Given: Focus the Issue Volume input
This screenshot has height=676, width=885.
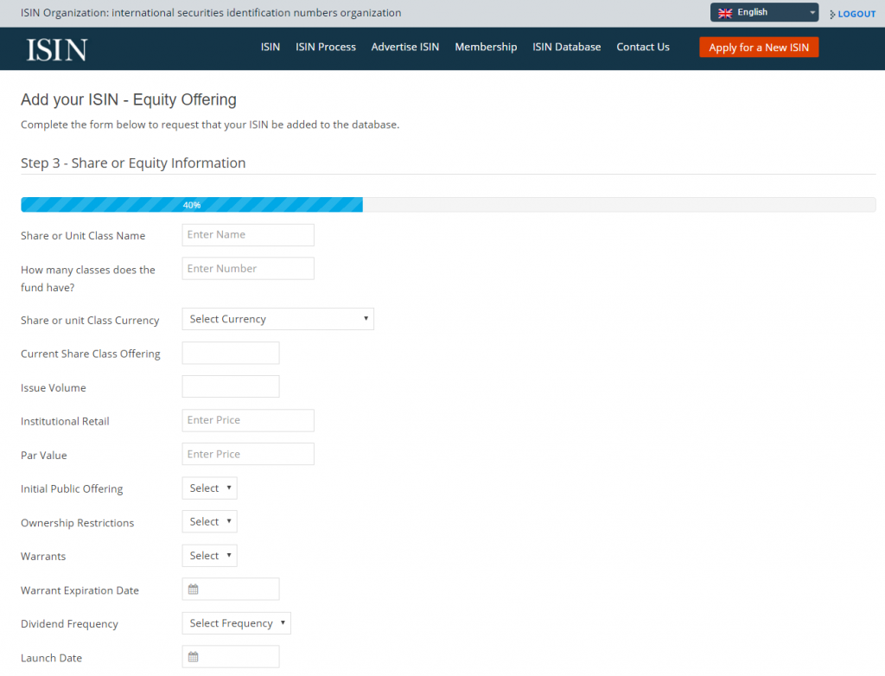Looking at the screenshot, I should [230, 387].
